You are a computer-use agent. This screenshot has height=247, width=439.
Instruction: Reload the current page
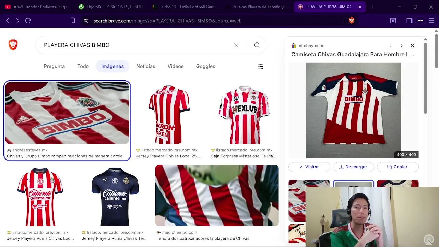click(28, 21)
